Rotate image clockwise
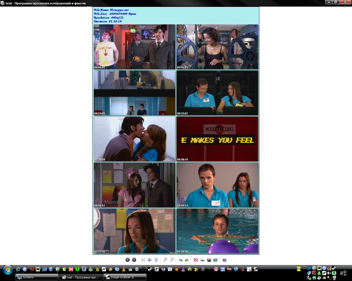 (x=180, y=260)
